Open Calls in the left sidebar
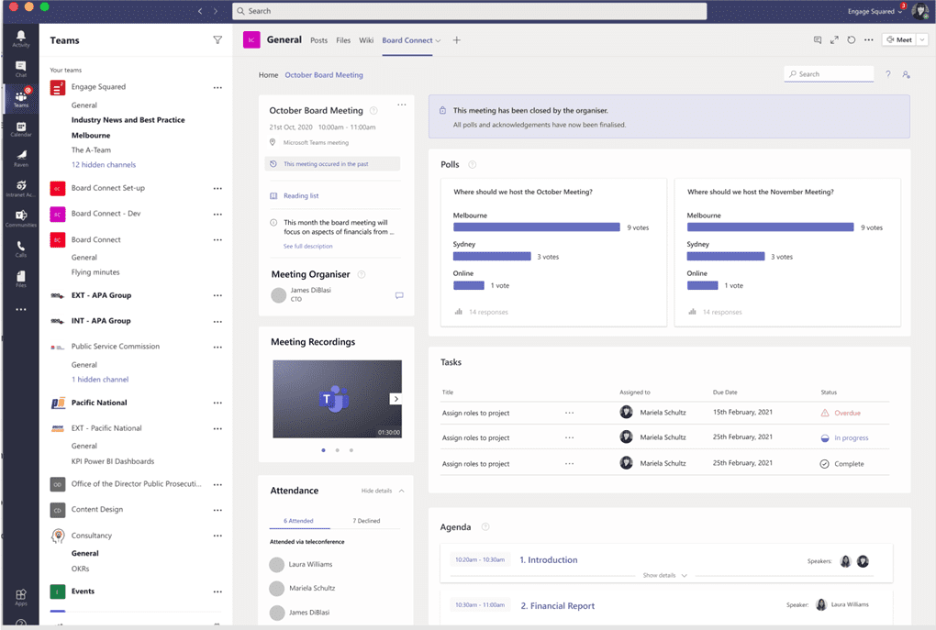 point(20,249)
